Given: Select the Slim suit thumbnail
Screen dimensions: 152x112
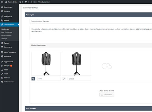Looking at the screenshot, I should (x=46, y=64).
